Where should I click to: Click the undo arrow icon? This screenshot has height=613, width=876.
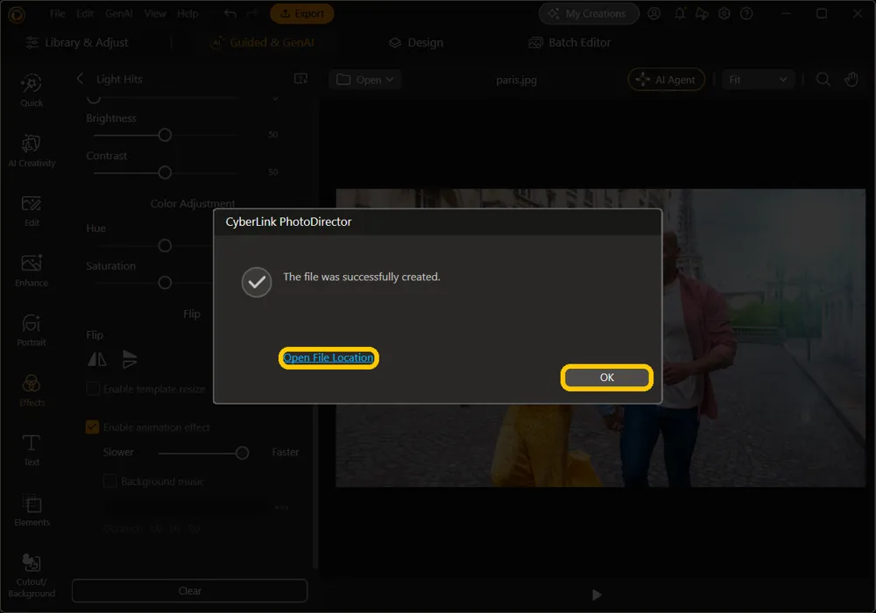[x=230, y=13]
